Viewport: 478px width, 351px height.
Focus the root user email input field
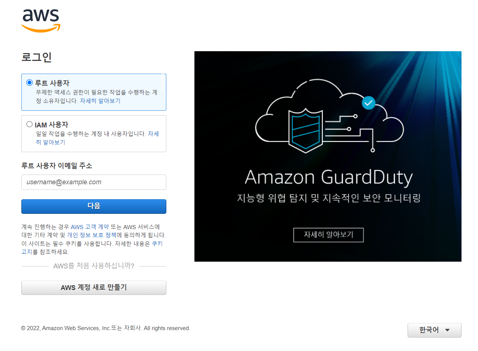coord(94,182)
